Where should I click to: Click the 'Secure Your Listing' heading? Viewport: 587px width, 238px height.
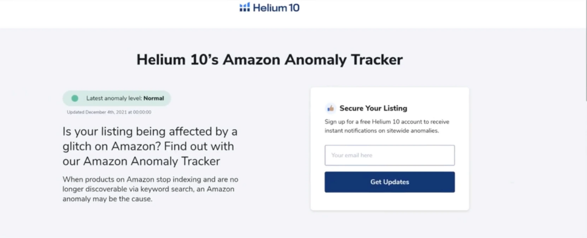pyautogui.click(x=373, y=108)
